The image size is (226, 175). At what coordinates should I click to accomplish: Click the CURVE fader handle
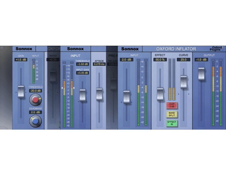tap(184, 82)
